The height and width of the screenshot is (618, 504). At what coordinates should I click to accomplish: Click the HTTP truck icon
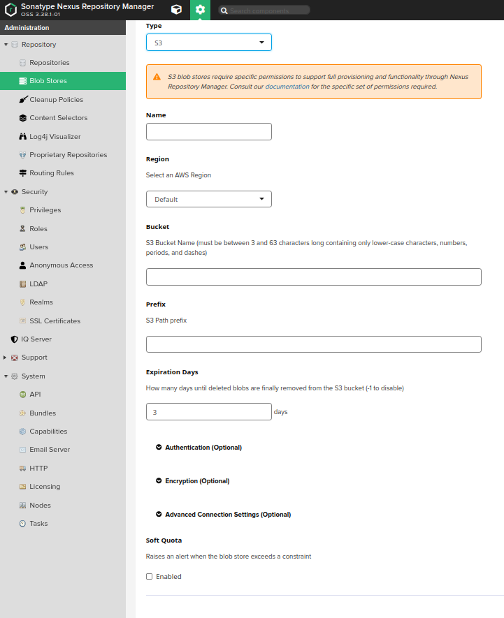[x=23, y=469]
